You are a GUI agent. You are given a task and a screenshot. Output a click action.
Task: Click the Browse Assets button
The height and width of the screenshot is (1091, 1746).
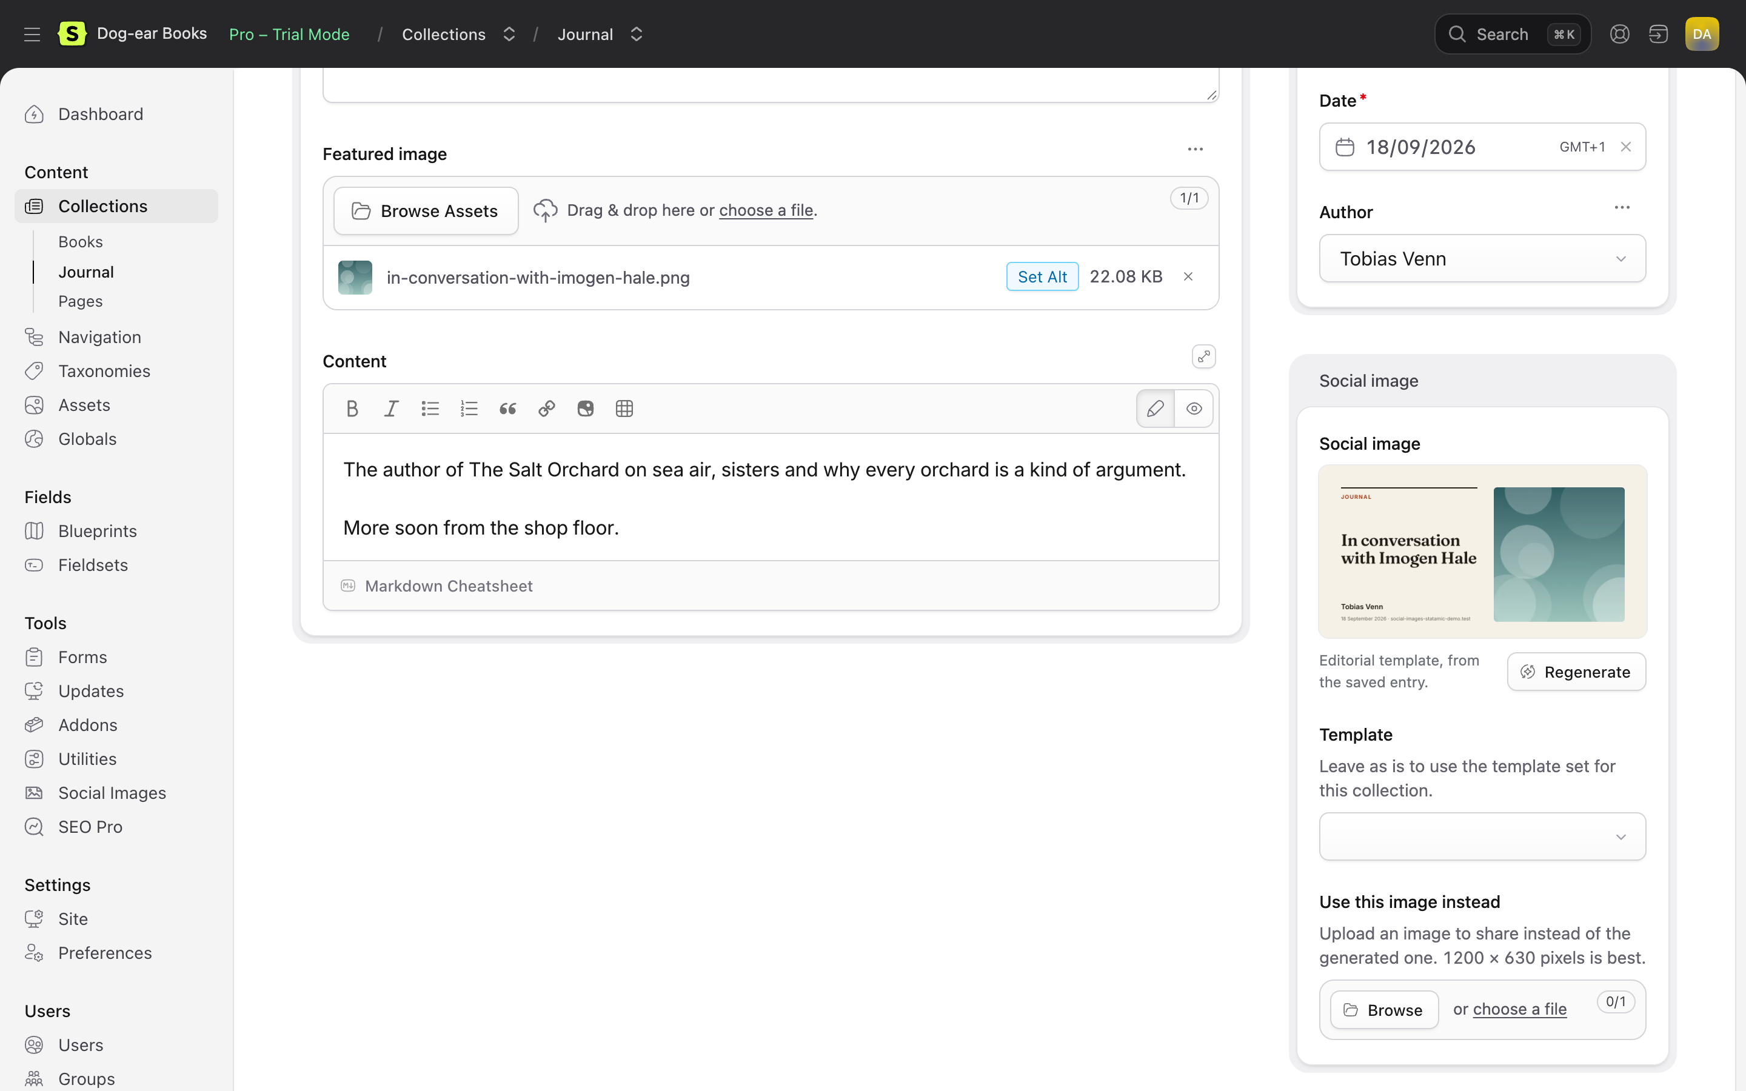click(426, 211)
